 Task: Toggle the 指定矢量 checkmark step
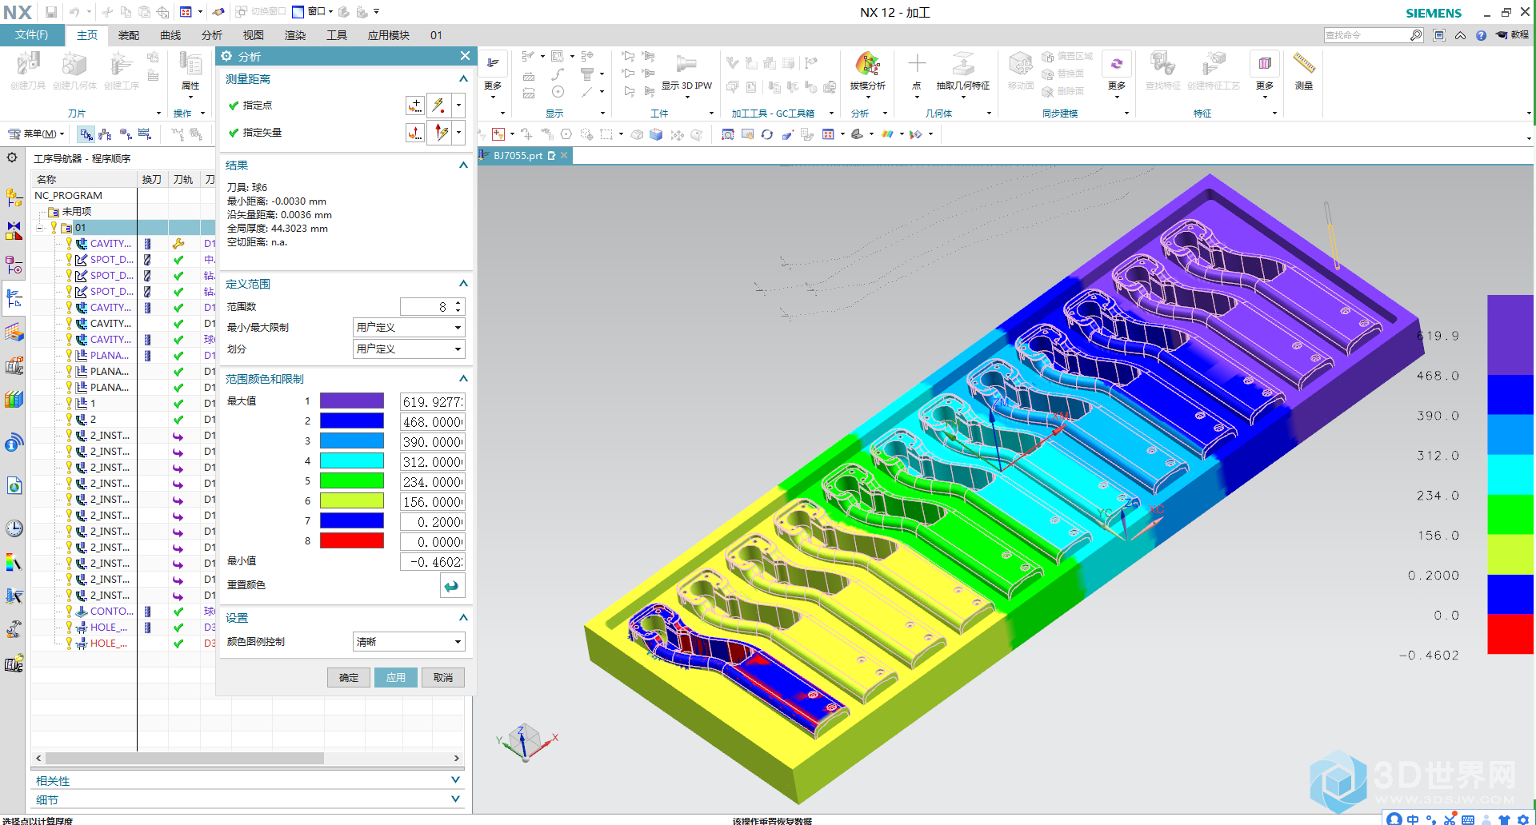[x=234, y=133]
